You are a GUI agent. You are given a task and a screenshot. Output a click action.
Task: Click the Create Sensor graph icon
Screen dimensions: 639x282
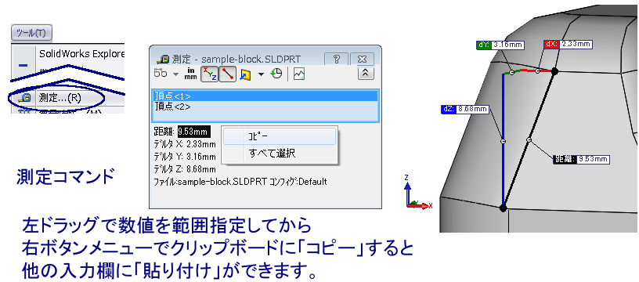tap(299, 74)
